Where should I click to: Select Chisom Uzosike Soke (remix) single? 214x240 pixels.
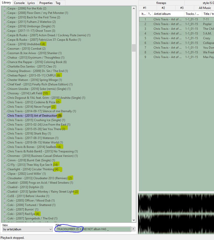point(39,89)
